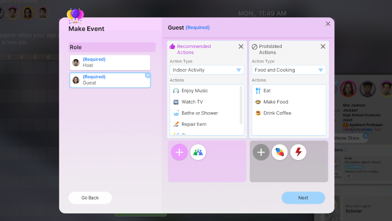
Task: Close the Recommended Actions panel
Action: pos(241,47)
